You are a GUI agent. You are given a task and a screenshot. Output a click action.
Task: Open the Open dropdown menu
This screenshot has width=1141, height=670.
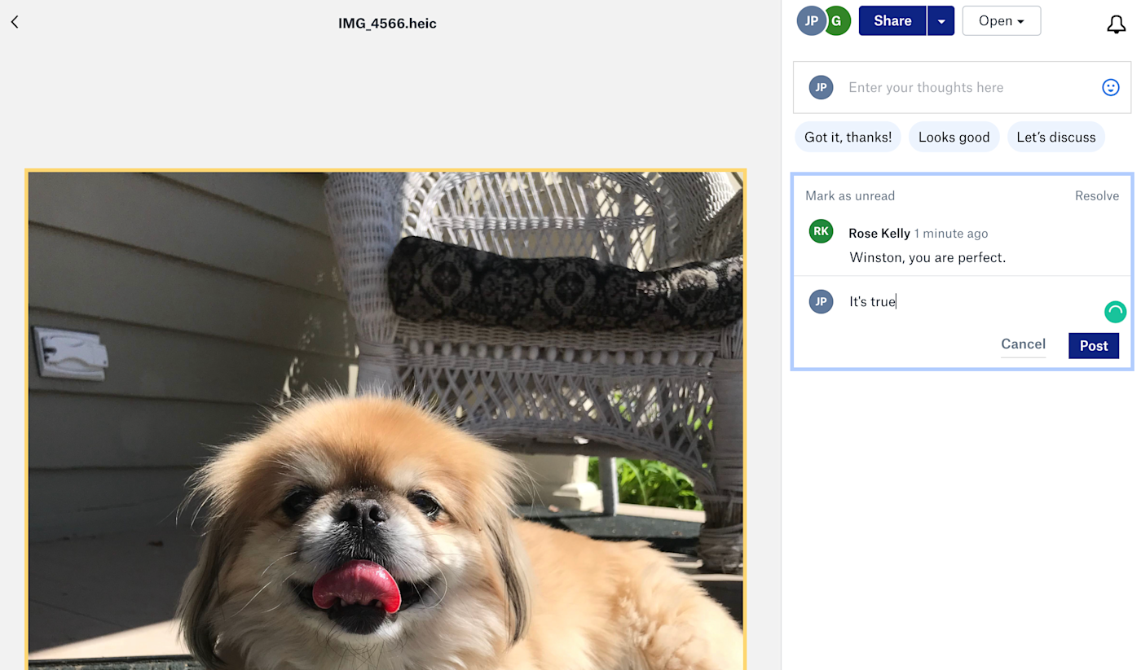(x=1001, y=21)
